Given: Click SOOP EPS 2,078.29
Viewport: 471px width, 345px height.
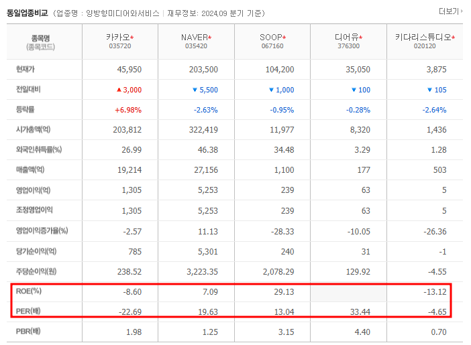Looking at the screenshot, I should [x=278, y=272].
